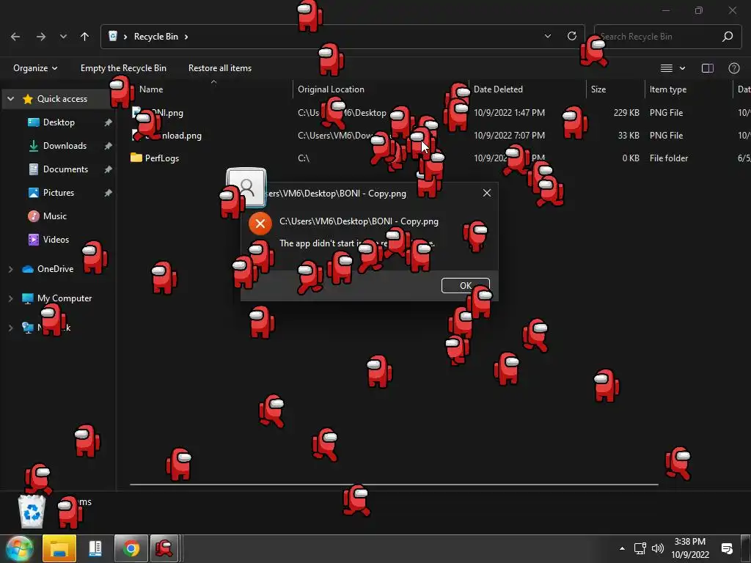The image size is (751, 563).
Task: Open the pinned archive app in taskbar
Action: point(95,548)
